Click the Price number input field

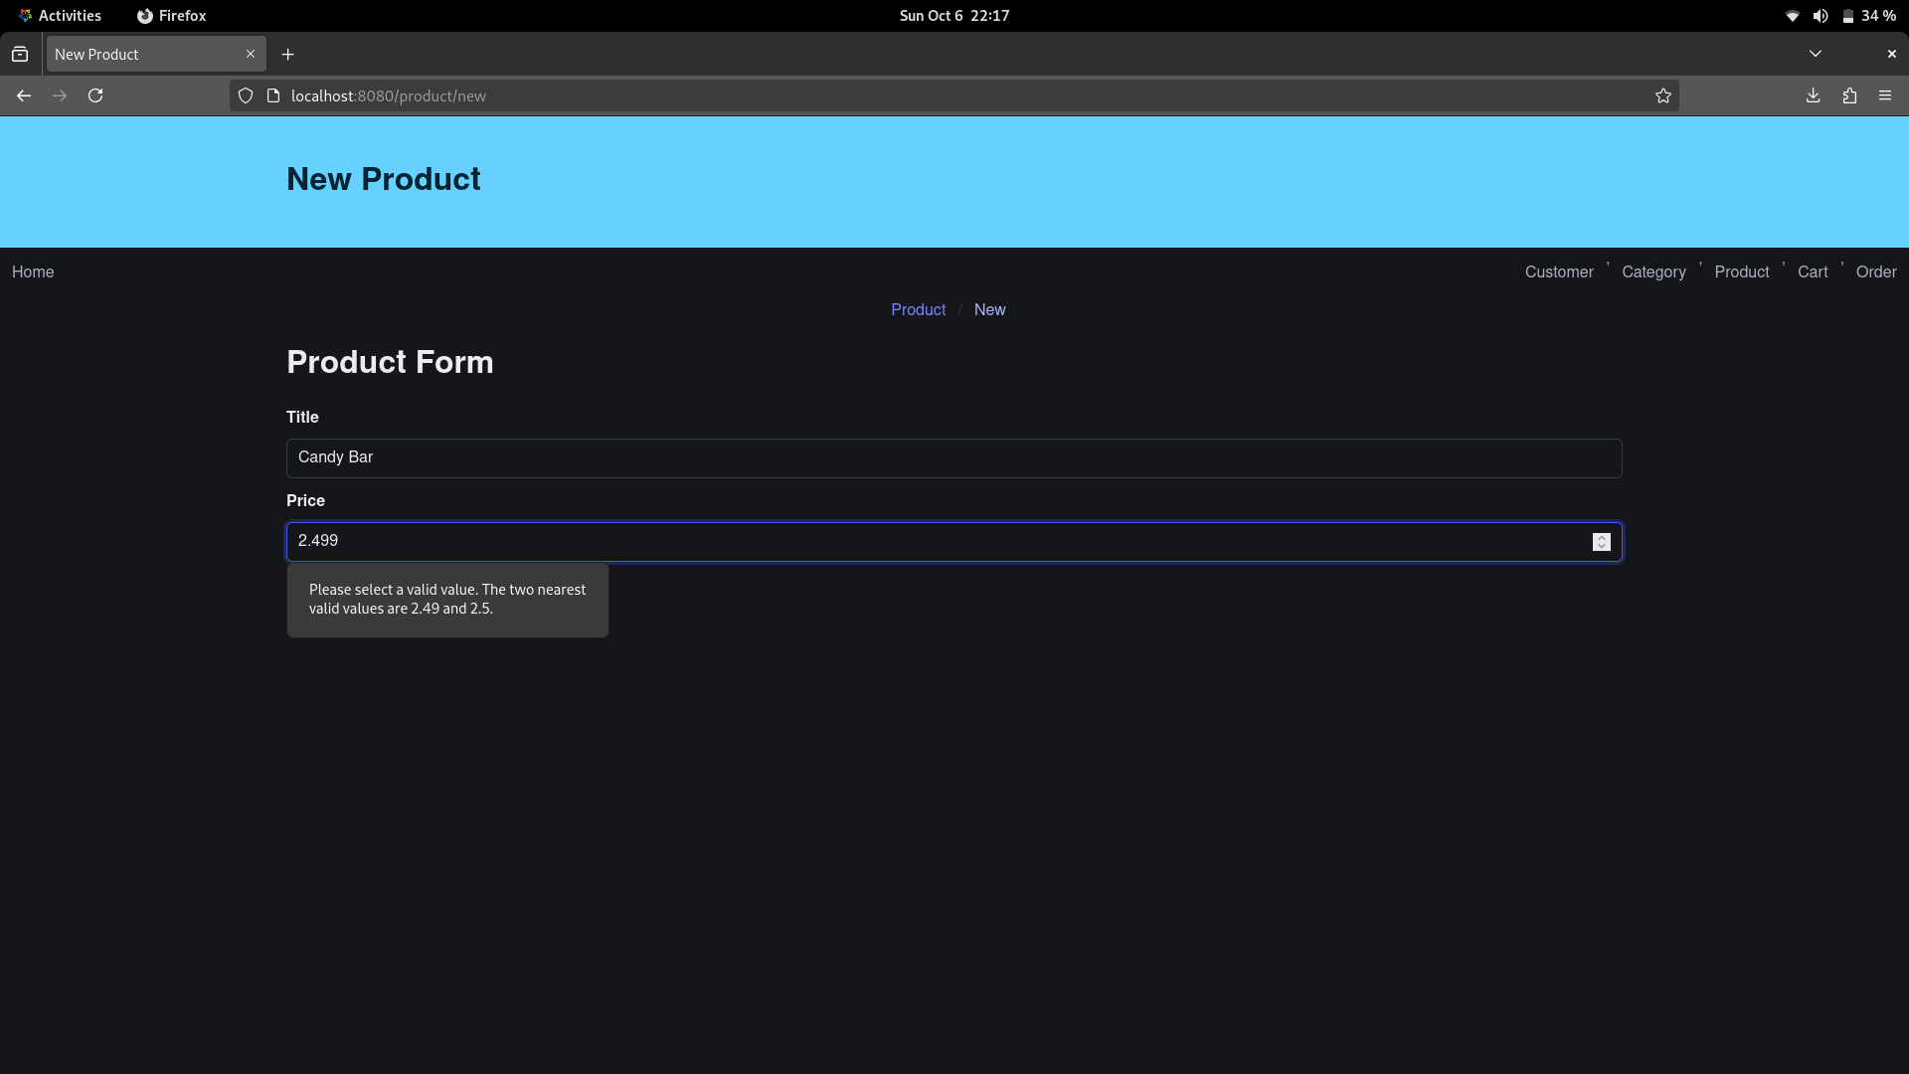[954, 540]
